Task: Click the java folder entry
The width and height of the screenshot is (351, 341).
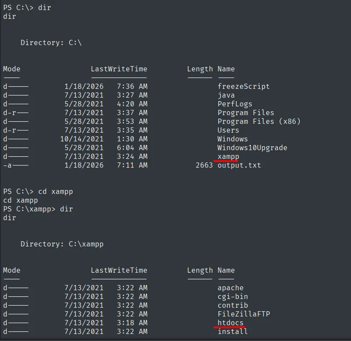Action: [x=226, y=95]
